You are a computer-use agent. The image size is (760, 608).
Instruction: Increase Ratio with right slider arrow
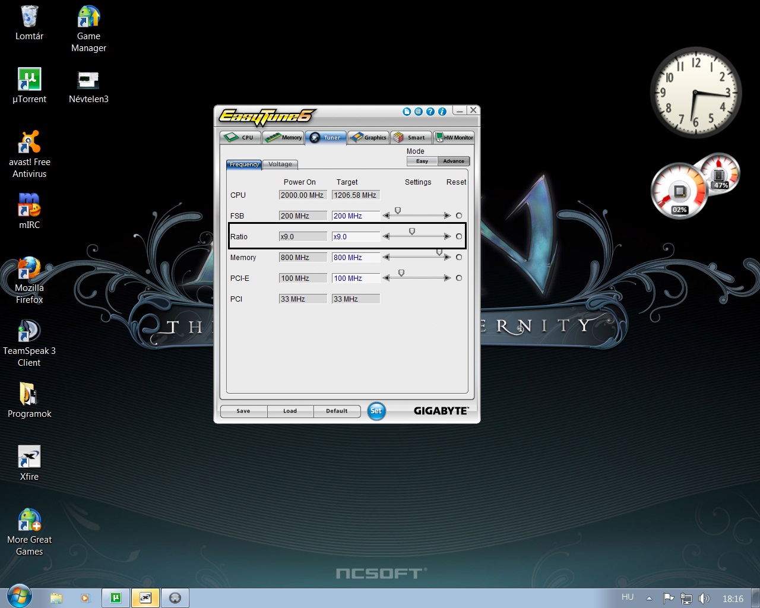pyautogui.click(x=447, y=236)
